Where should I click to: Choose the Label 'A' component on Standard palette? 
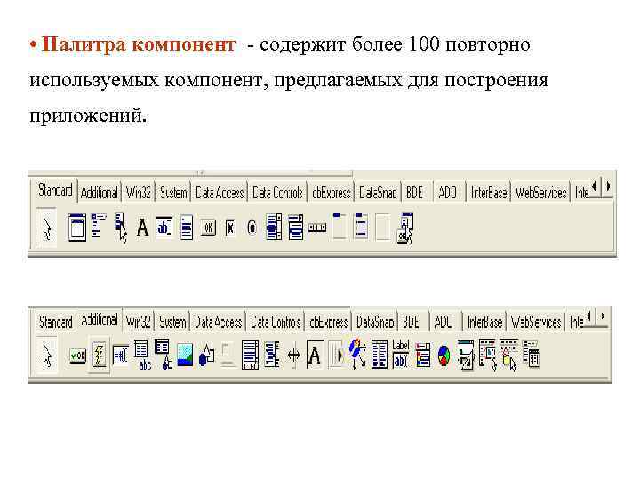point(142,228)
